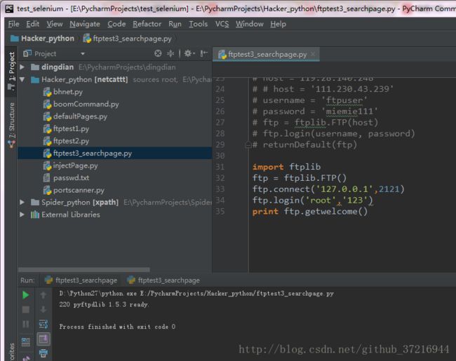456x361 pixels.
Task: Click the Collapse All icon in Project panel
Action: [171, 53]
